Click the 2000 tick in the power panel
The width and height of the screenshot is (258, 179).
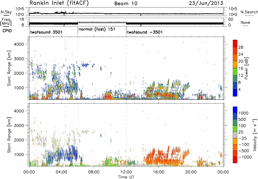(x=19, y=73)
